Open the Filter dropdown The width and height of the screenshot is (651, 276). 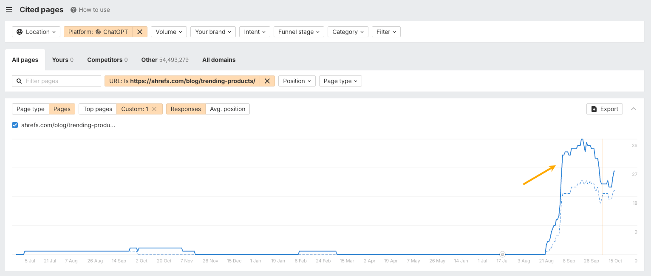(386, 32)
